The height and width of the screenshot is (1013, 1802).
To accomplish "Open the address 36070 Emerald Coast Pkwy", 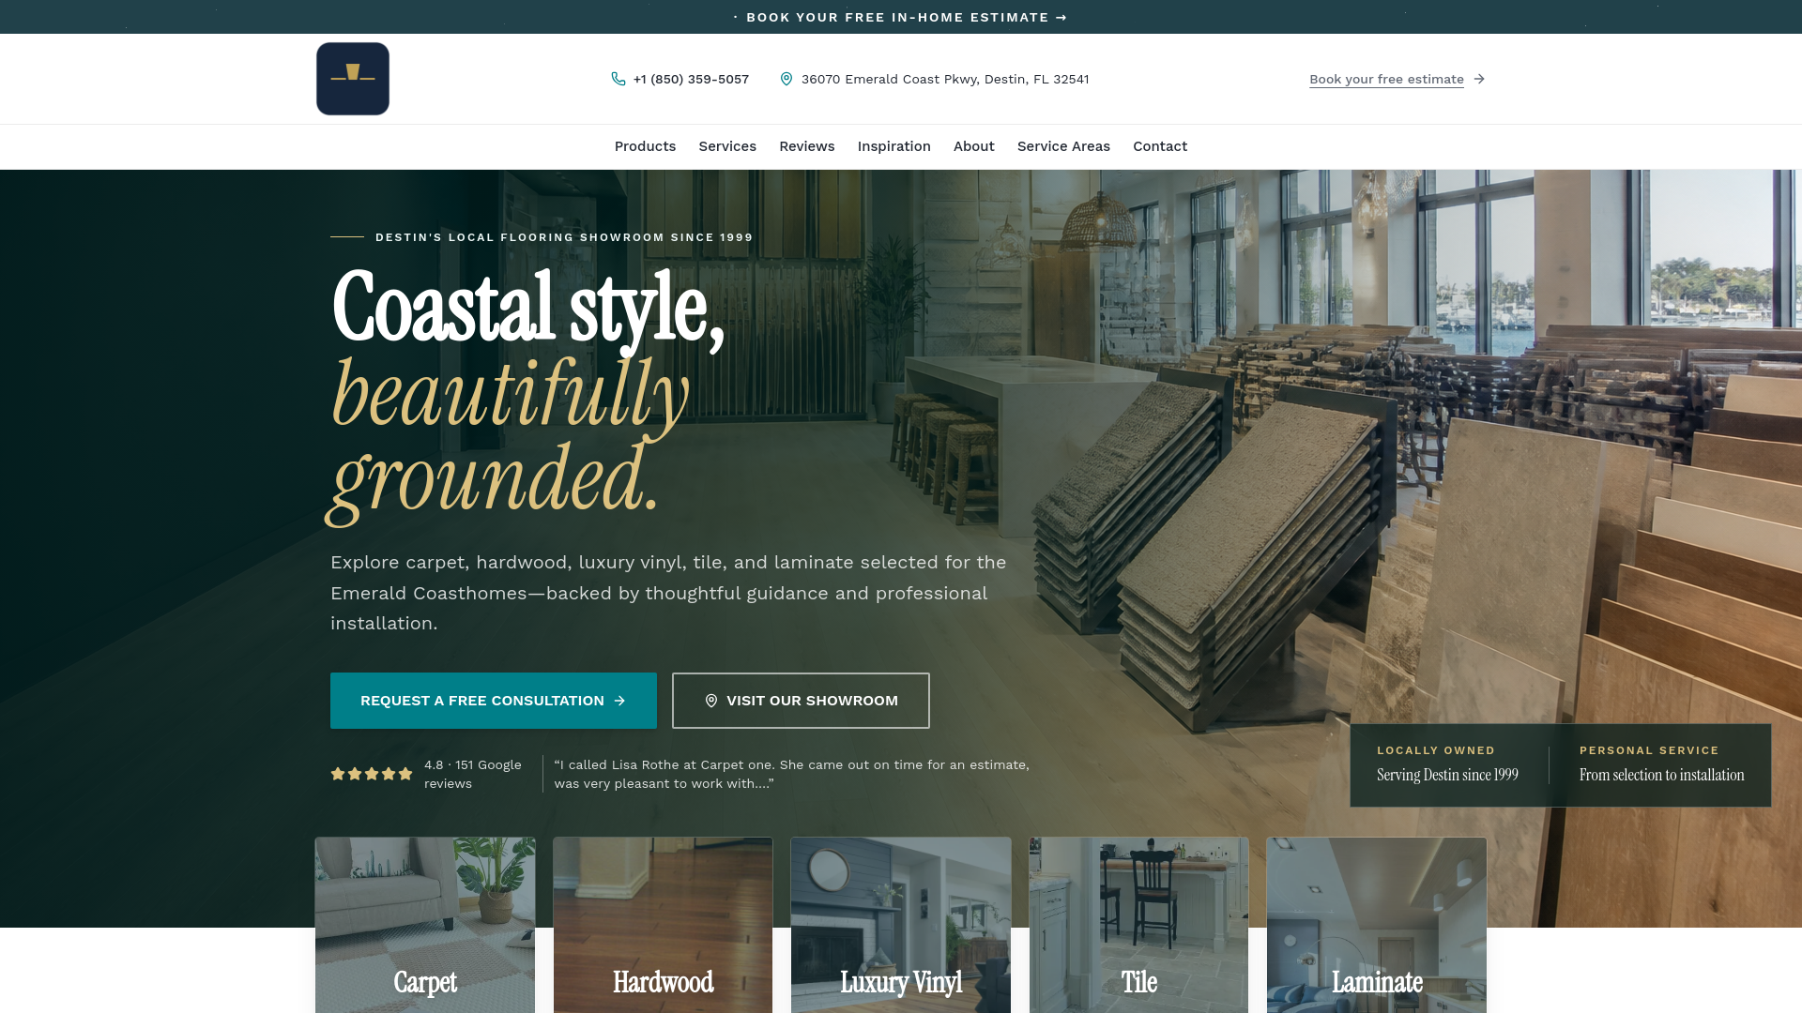I will (x=945, y=79).
